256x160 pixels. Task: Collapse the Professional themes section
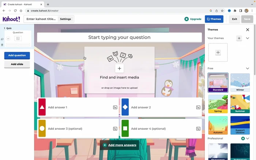248,138
